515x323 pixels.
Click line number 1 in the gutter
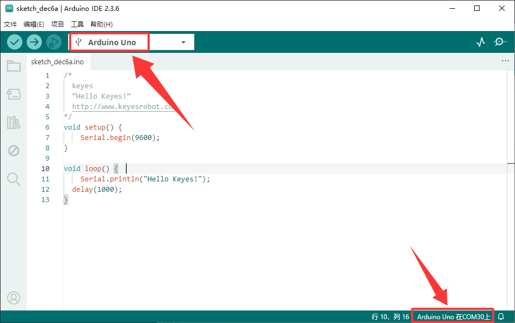tap(47, 76)
